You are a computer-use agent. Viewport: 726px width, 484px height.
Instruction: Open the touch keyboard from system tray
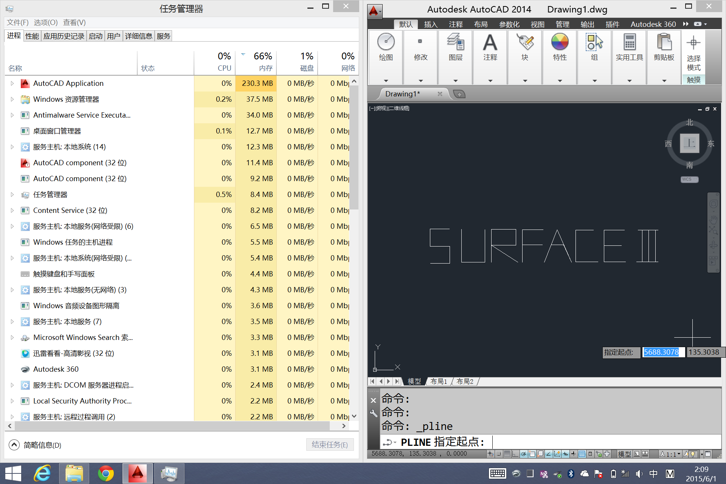click(x=497, y=473)
